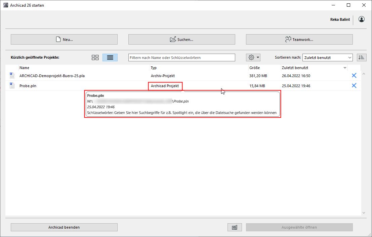This screenshot has width=372, height=237.
Task: Open the Suchen... browse button
Action: click(x=182, y=39)
